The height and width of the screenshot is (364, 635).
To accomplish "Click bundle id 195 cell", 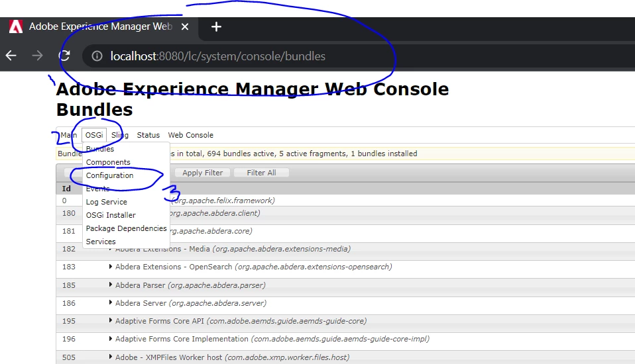I will [x=69, y=321].
